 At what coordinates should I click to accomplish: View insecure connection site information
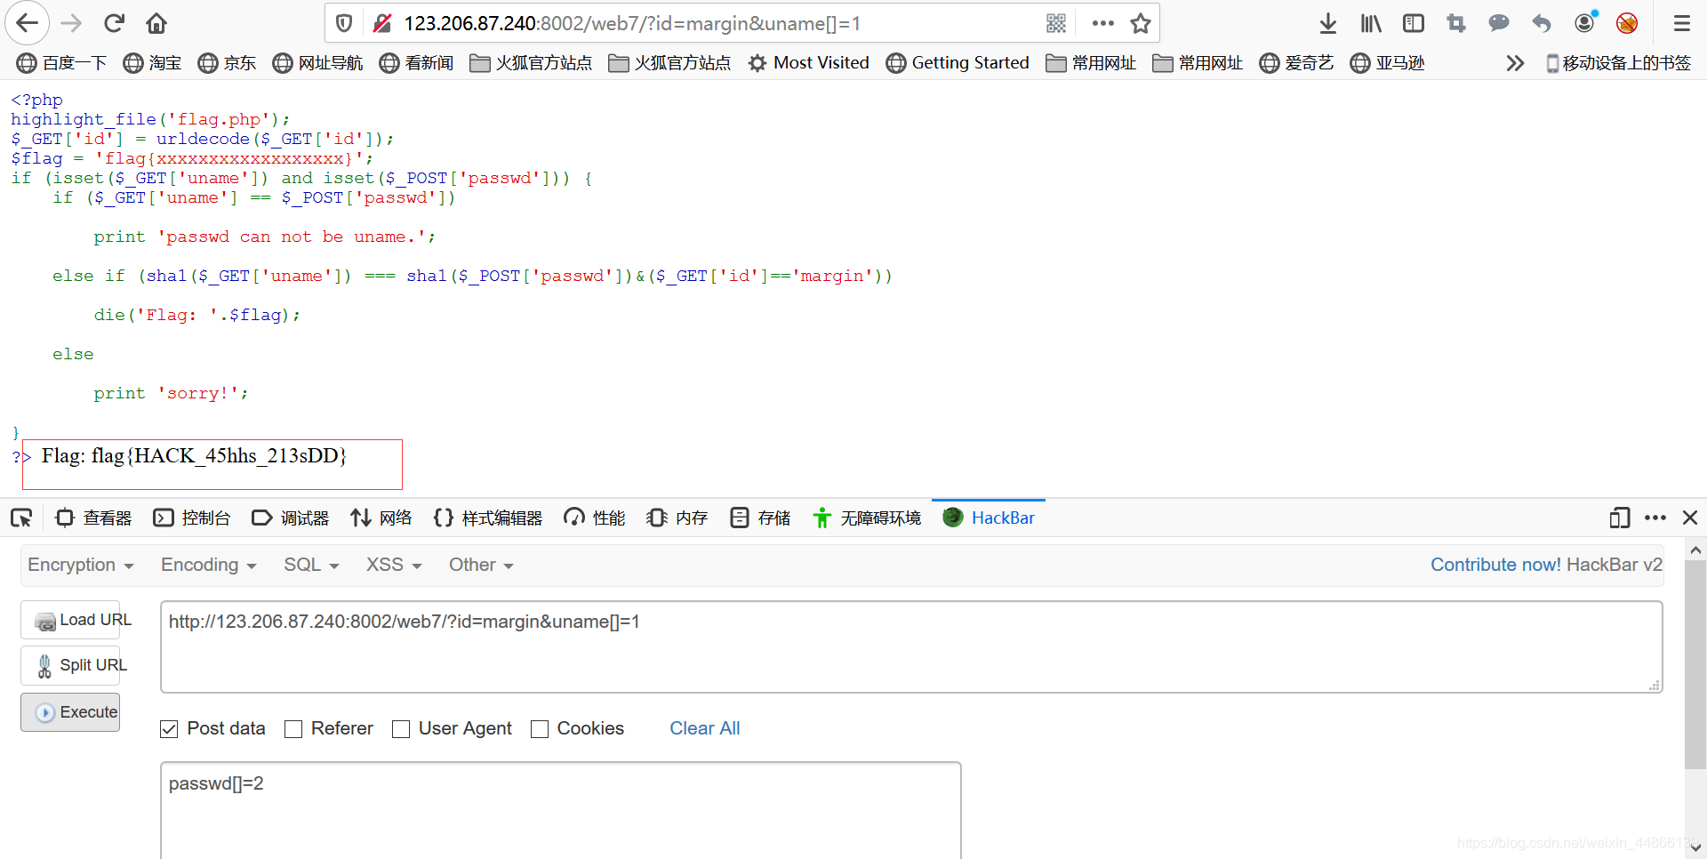[x=382, y=23]
